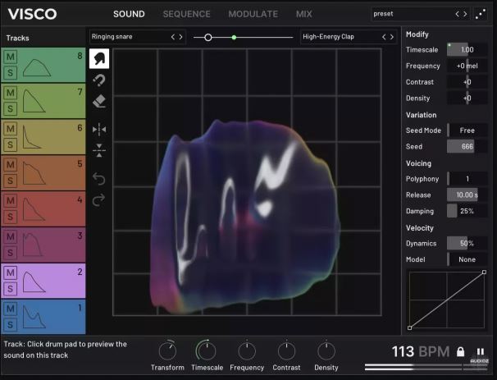Click the Polyphony value 1 field
Viewport: 497px width, 380px height.
467,179
